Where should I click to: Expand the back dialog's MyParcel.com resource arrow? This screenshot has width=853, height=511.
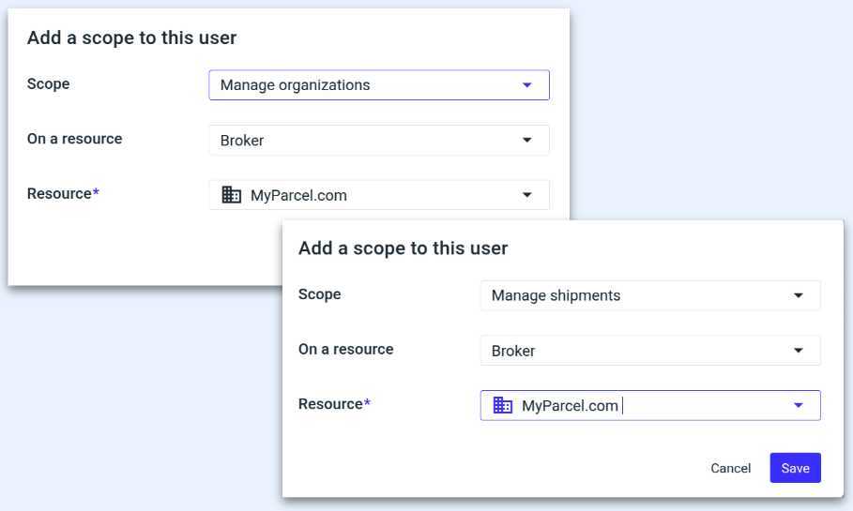tap(526, 195)
